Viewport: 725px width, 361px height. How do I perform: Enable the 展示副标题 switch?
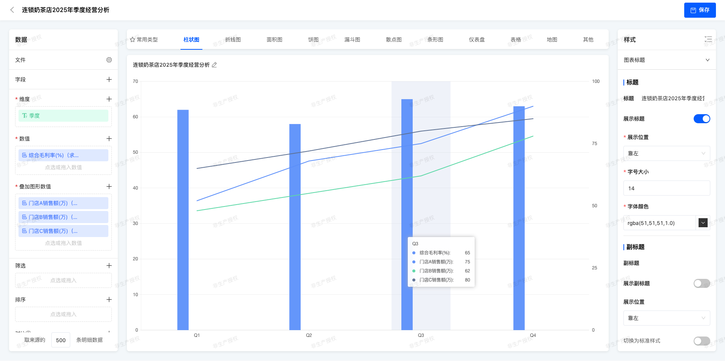tap(702, 283)
